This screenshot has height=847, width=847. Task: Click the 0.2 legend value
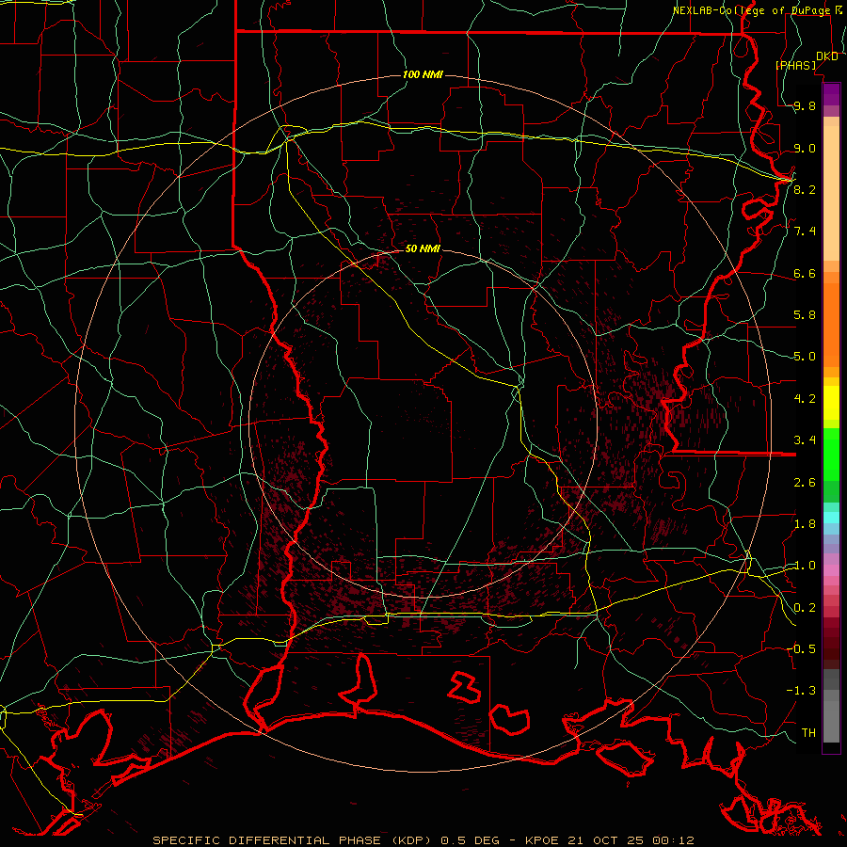pyautogui.click(x=805, y=608)
